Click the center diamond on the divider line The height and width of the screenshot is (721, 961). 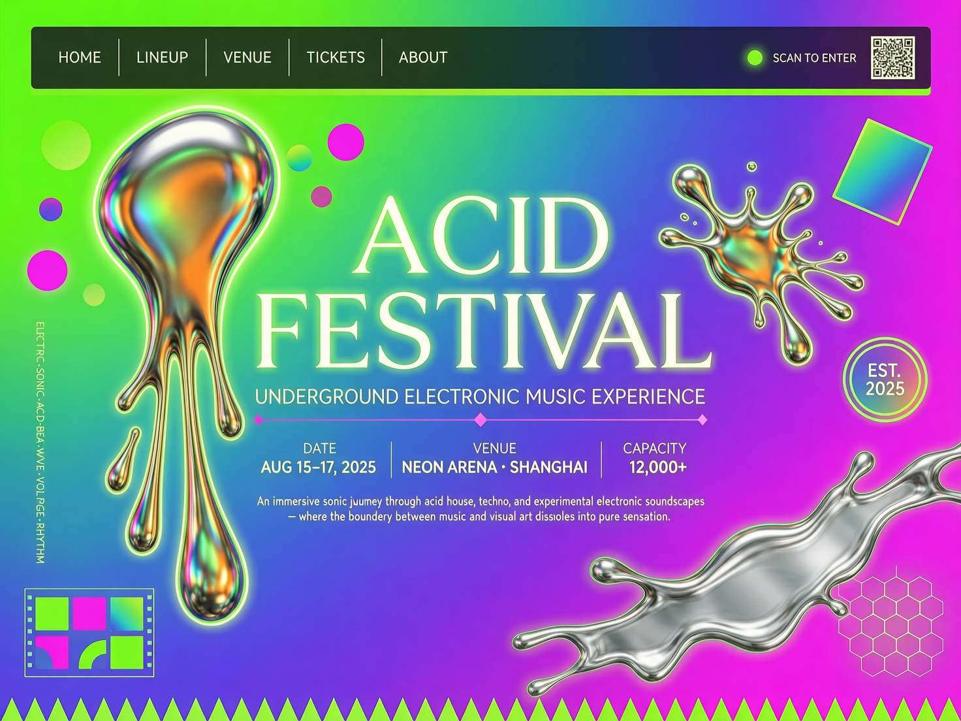(481, 419)
